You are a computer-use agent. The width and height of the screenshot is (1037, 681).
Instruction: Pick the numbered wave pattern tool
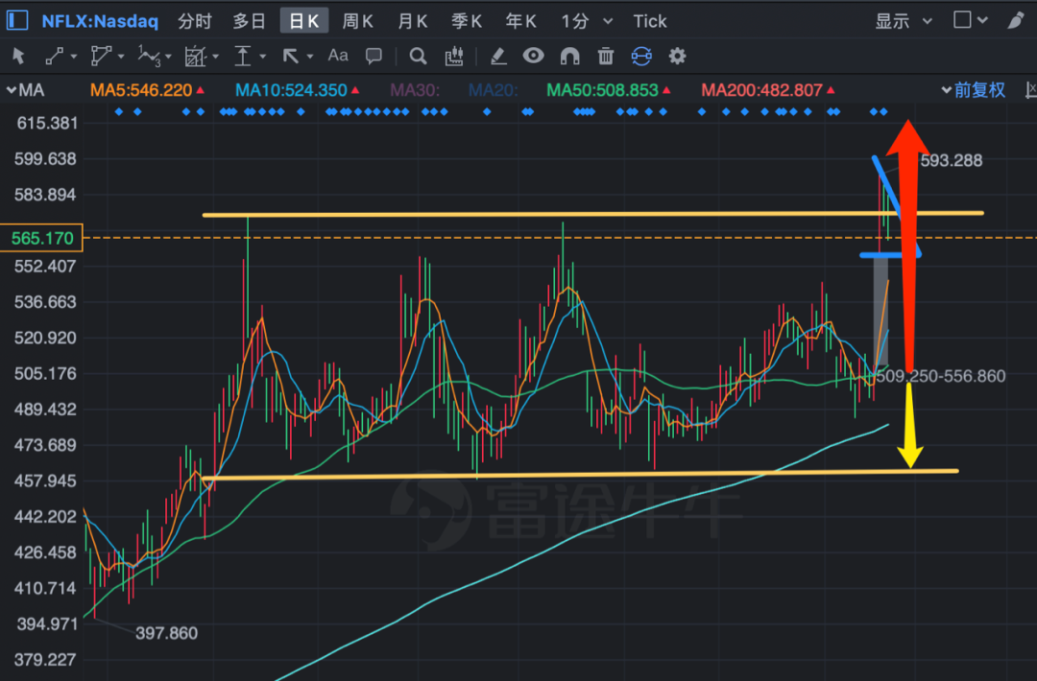click(149, 57)
